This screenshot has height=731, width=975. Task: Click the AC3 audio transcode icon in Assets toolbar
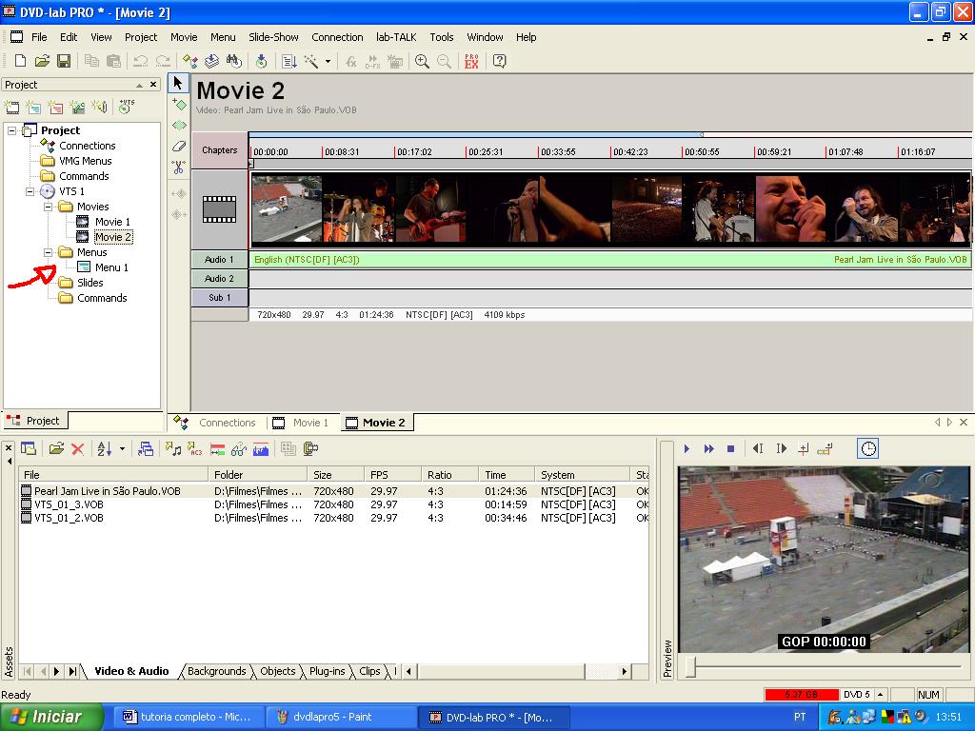(x=194, y=449)
